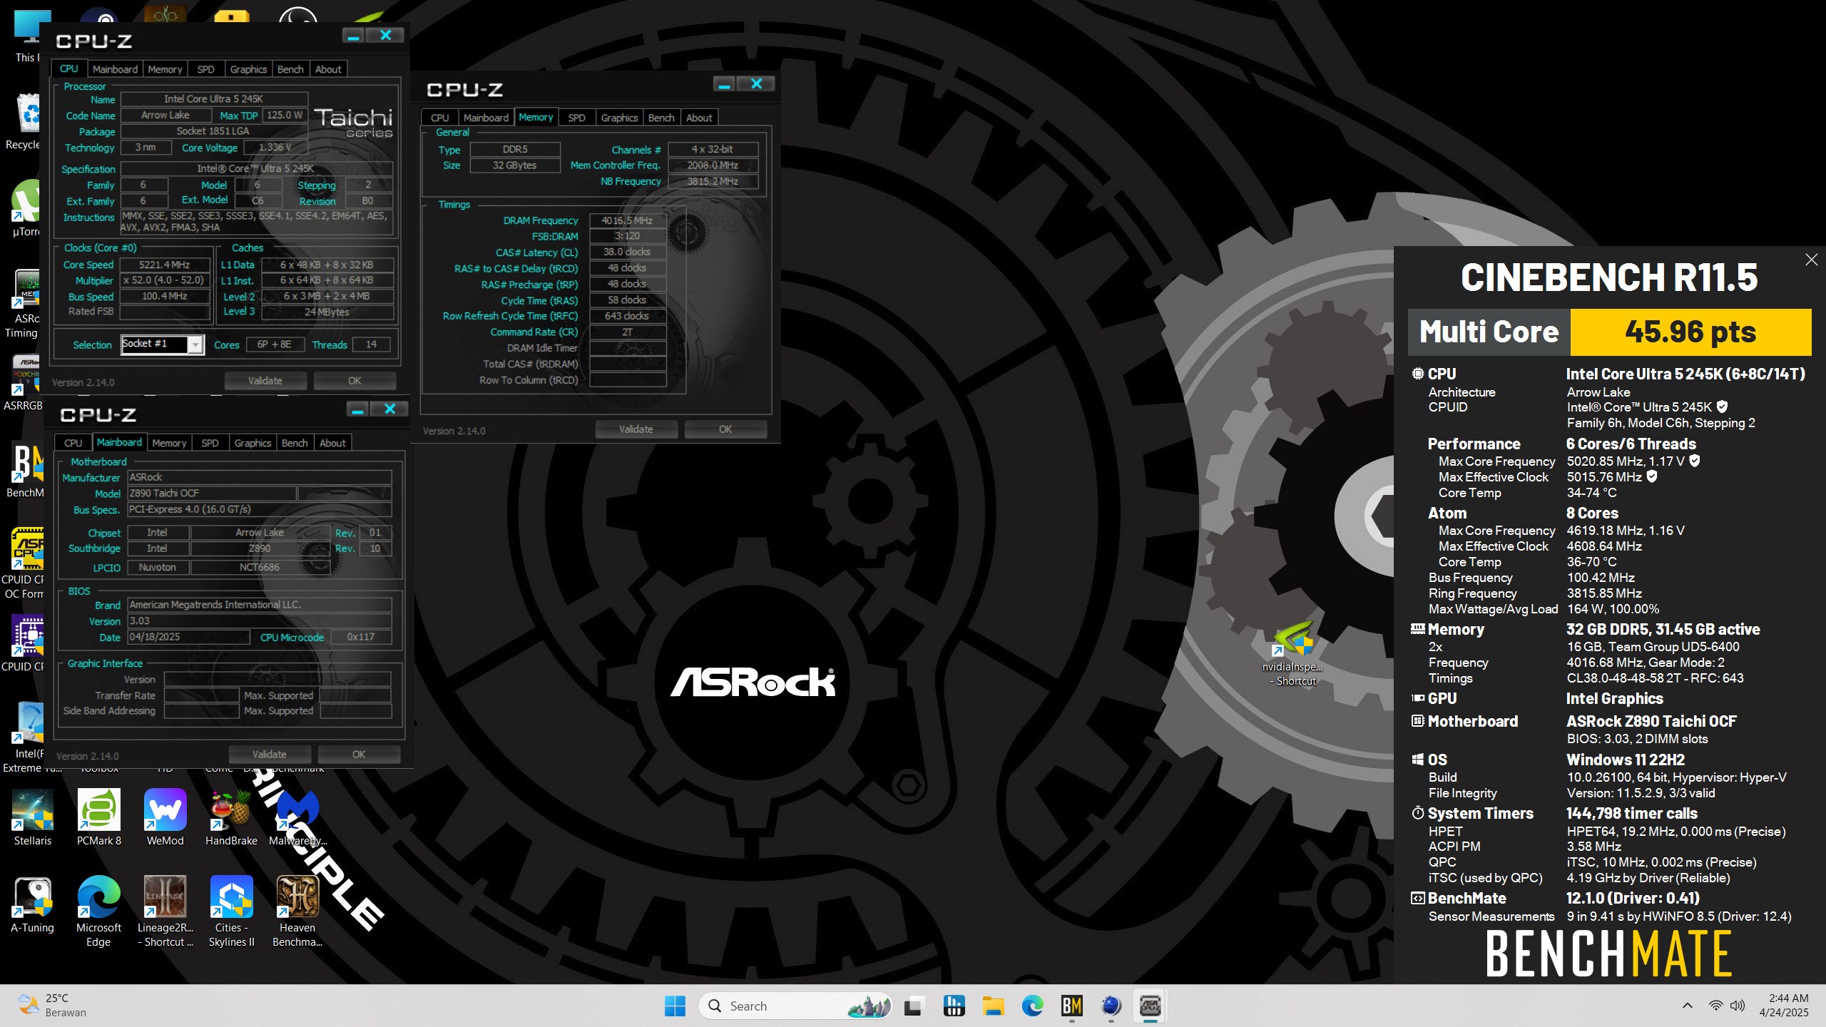The image size is (1826, 1027).
Task: Launch µTorrent from the desktop
Action: pyautogui.click(x=27, y=208)
